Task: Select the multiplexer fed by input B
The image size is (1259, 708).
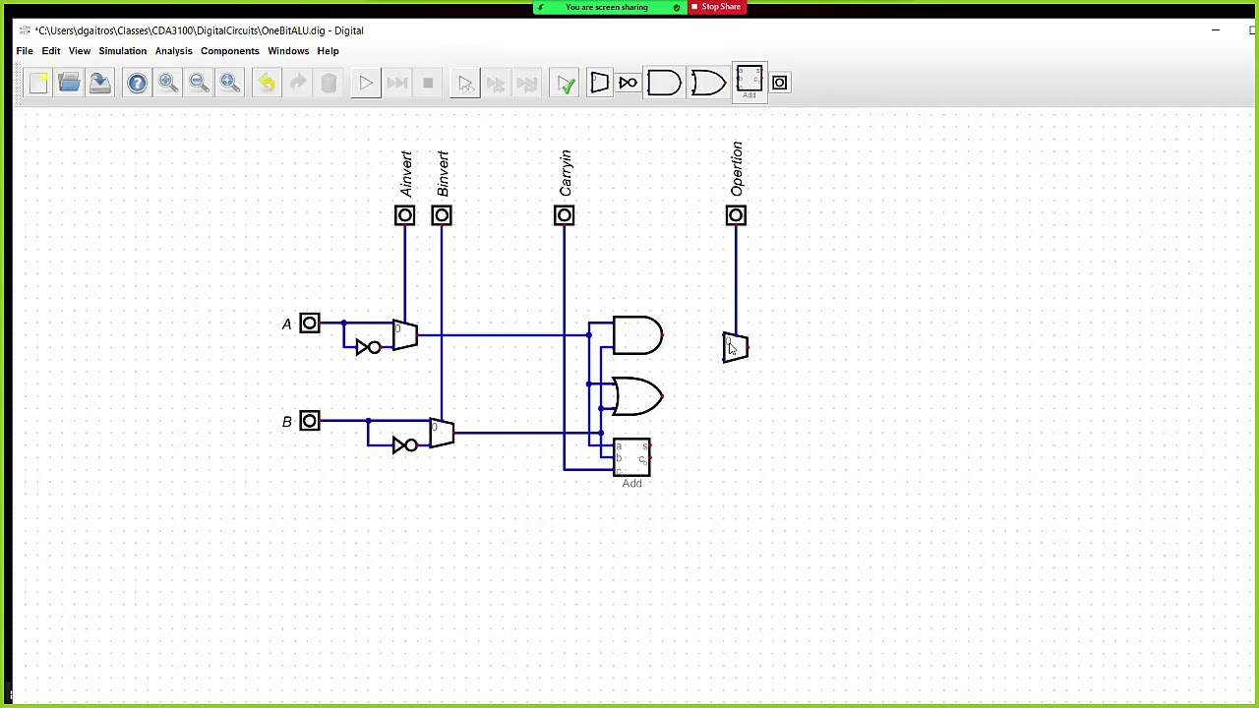Action: tap(442, 433)
